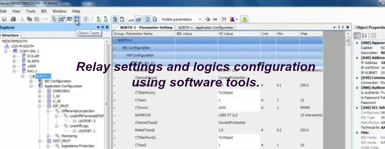The image size is (385, 149).
Task: Click the right arrow toolbar icon
Action: (215, 19)
